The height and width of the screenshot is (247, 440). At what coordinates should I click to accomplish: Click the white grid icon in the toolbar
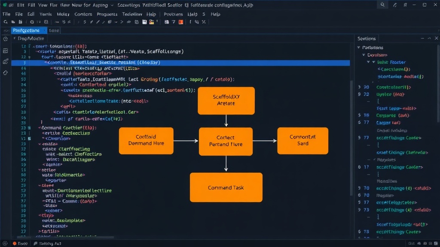(144, 22)
